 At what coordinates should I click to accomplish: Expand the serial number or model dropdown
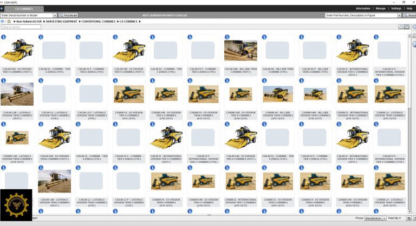[x=55, y=15]
